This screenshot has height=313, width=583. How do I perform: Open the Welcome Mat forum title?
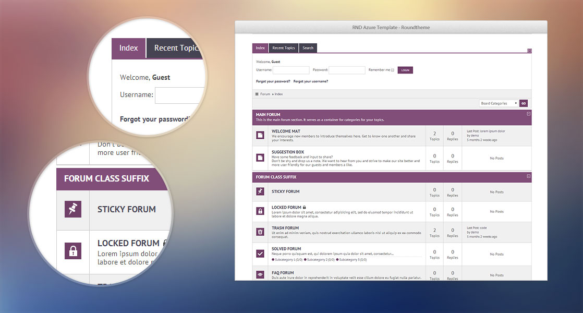286,131
